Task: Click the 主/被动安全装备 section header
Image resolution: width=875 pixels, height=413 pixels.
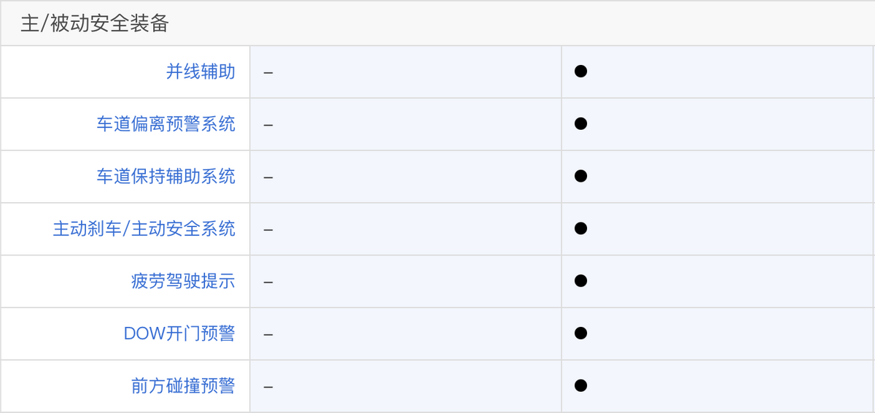Action: (x=95, y=23)
